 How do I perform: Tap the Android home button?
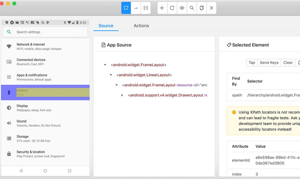(45, 171)
